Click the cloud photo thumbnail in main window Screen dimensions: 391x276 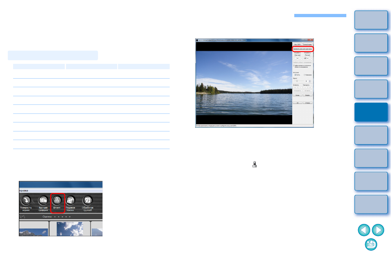tap(70, 228)
